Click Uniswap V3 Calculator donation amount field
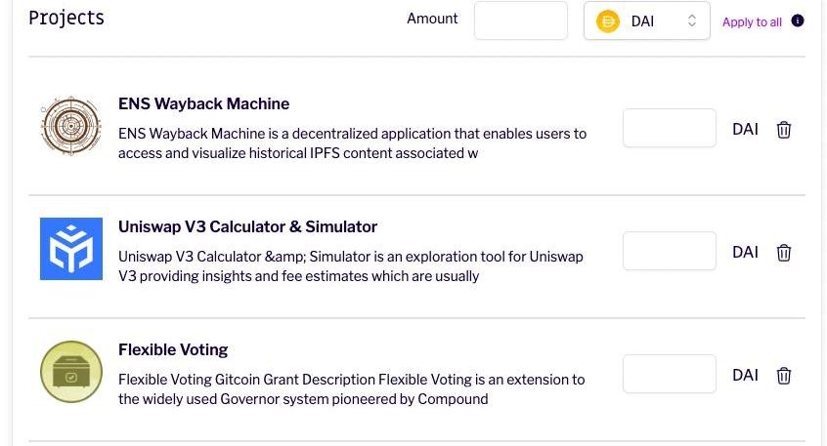The image size is (827, 446). click(x=670, y=251)
